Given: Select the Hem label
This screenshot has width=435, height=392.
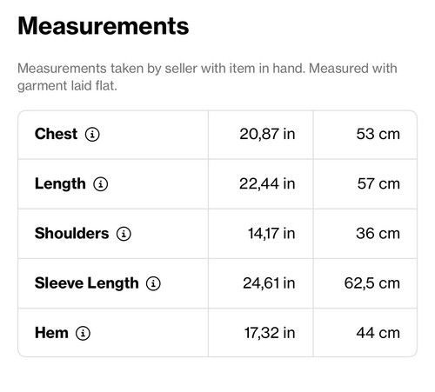Looking at the screenshot, I should (51, 333).
